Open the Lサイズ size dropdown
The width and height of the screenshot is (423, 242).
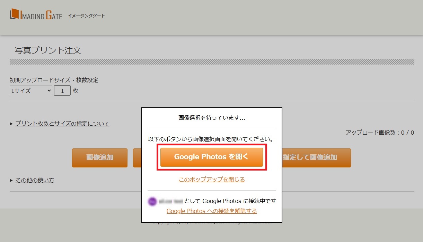coord(30,90)
